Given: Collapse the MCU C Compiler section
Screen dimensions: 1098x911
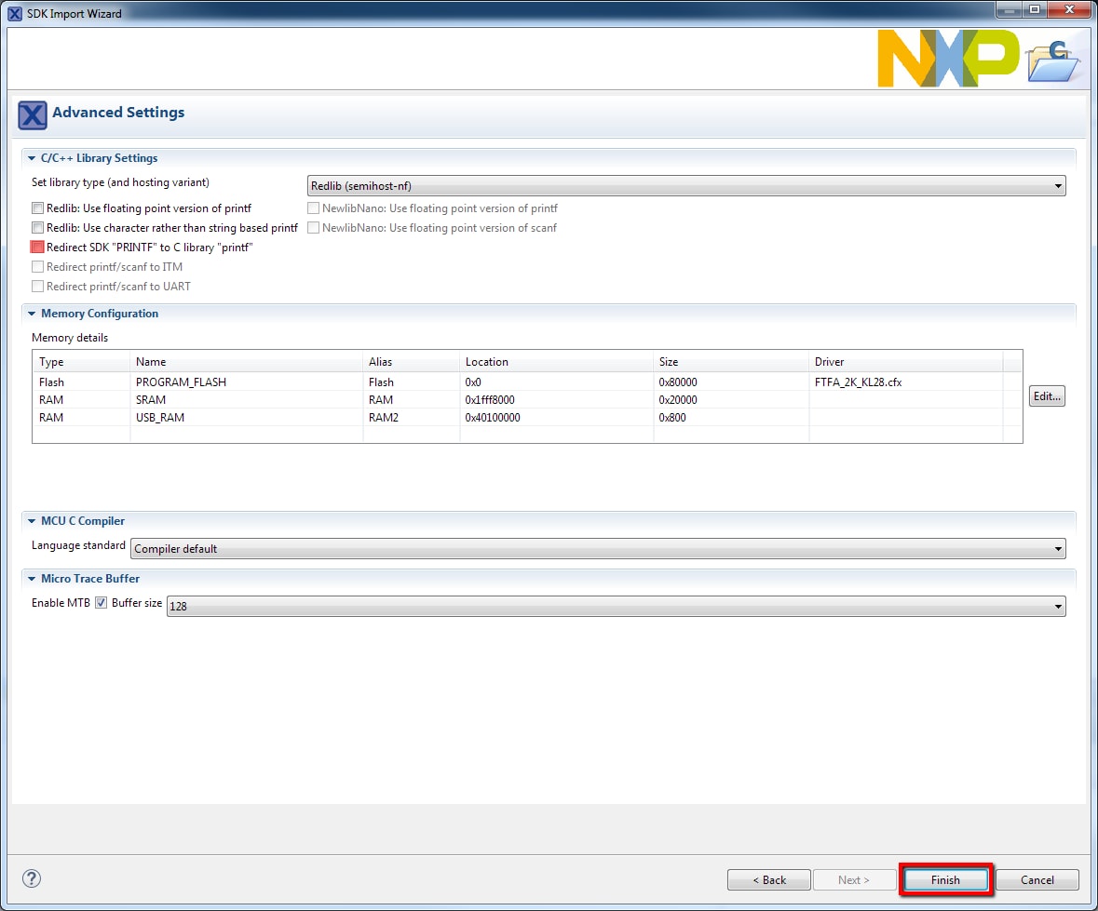Looking at the screenshot, I should [x=33, y=521].
